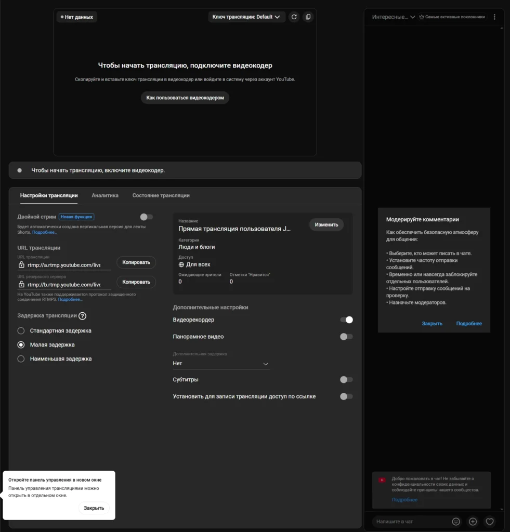Click the help icon next to Задержка трансляции
510x532 pixels.
point(83,316)
